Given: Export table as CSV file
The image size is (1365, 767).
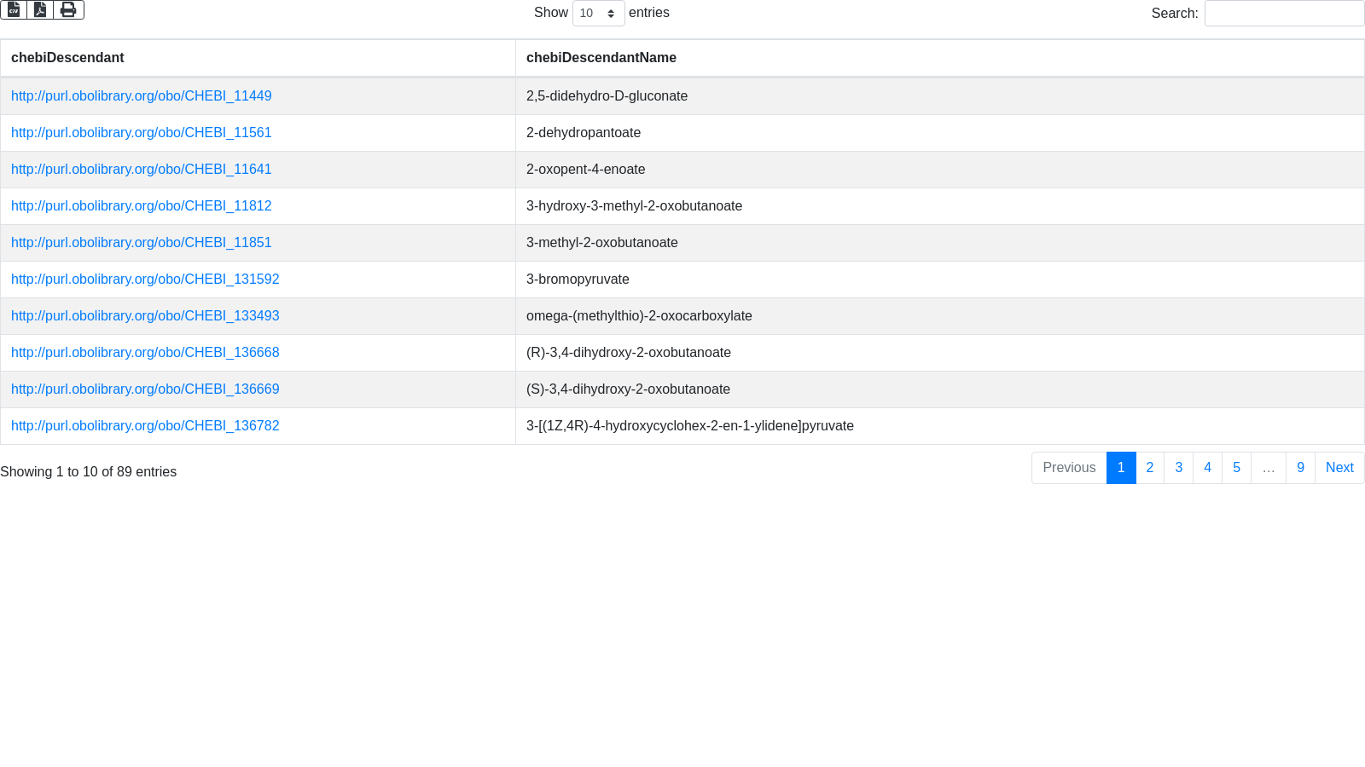Looking at the screenshot, I should point(14,9).
